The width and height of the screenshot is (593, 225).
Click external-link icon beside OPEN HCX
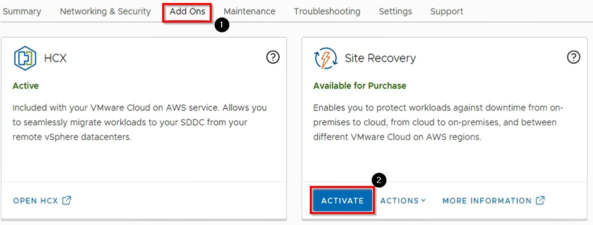pos(67,200)
